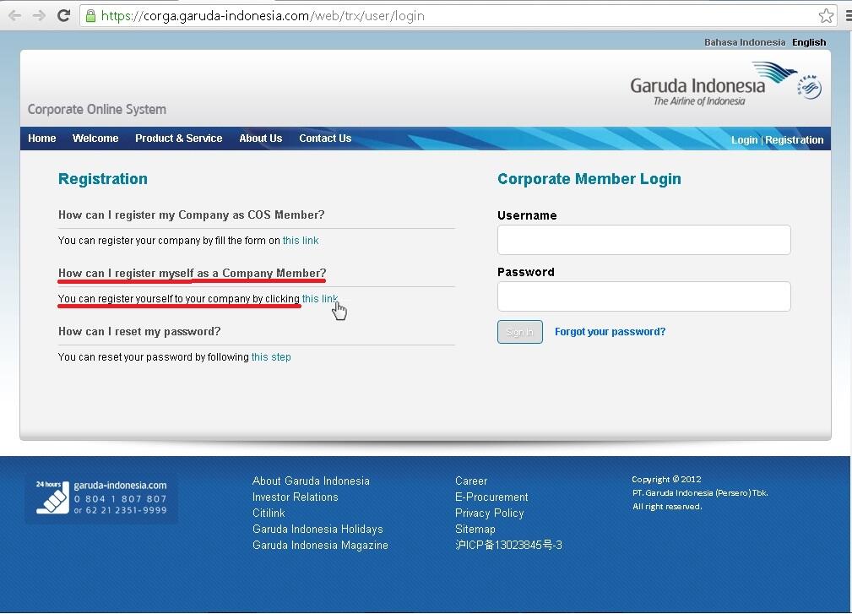Viewport: 852px width, 614px height.
Task: Follow 'this link' to register yourself as member
Action: click(x=320, y=299)
